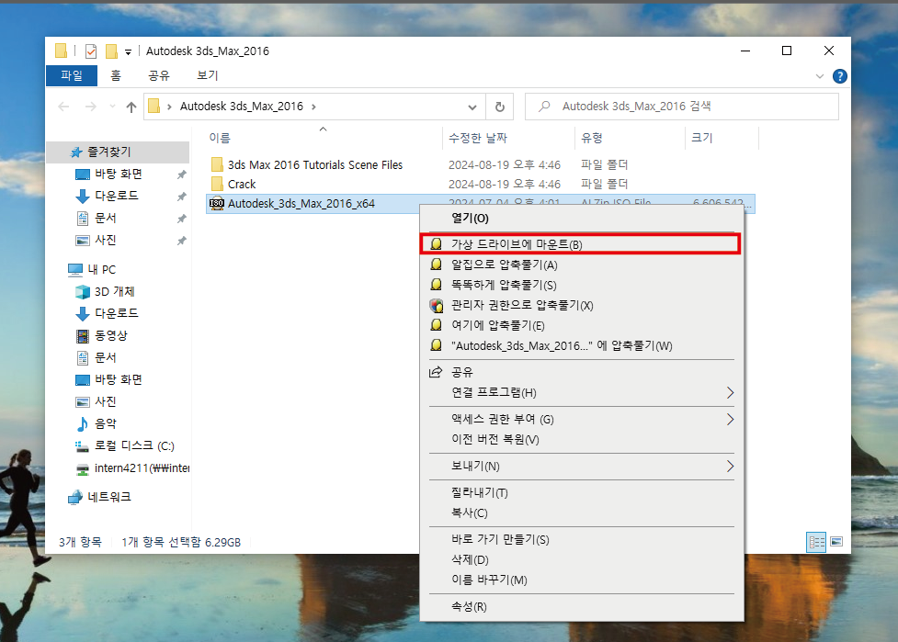Viewport: 898px width, 642px height.
Task: Expand 액세스 권한 부여(G) submenu
Action: click(x=581, y=420)
